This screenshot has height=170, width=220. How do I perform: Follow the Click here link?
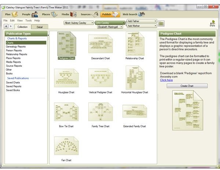point(166,80)
